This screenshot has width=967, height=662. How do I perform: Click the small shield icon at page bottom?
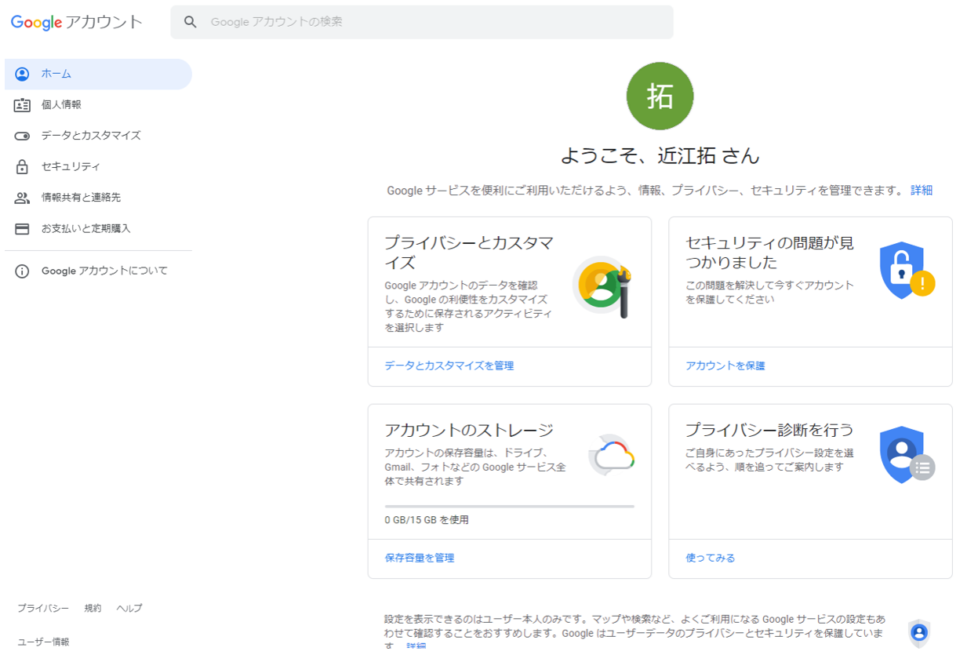pos(919,632)
